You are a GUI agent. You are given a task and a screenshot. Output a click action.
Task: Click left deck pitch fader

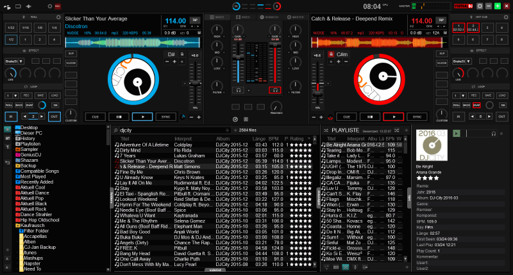click(195, 83)
